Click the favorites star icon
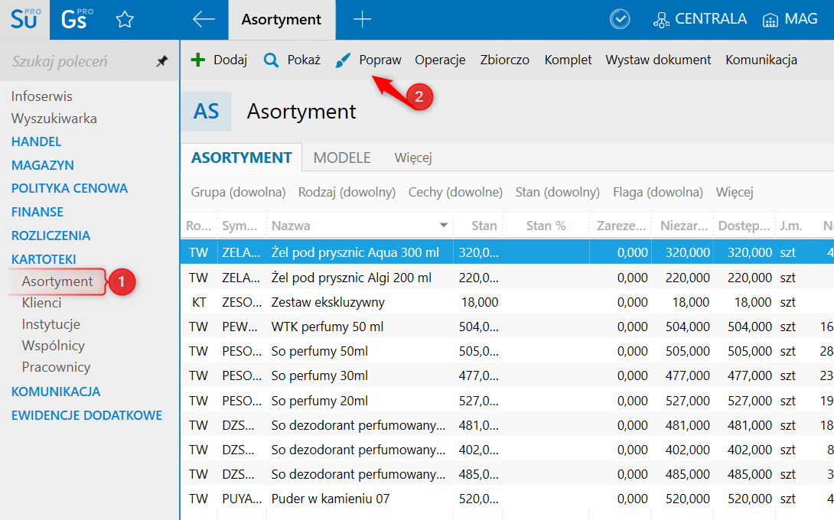834x520 pixels. 125,20
